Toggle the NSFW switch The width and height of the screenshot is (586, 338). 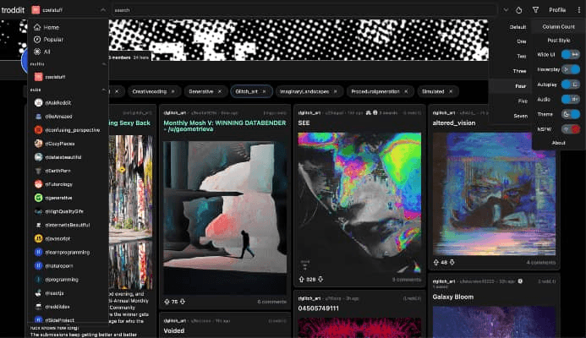[x=571, y=129]
